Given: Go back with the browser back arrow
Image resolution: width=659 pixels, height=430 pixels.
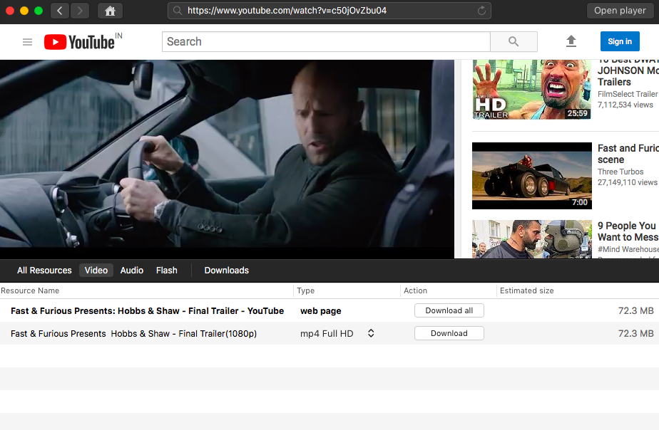Looking at the screenshot, I should coord(60,11).
